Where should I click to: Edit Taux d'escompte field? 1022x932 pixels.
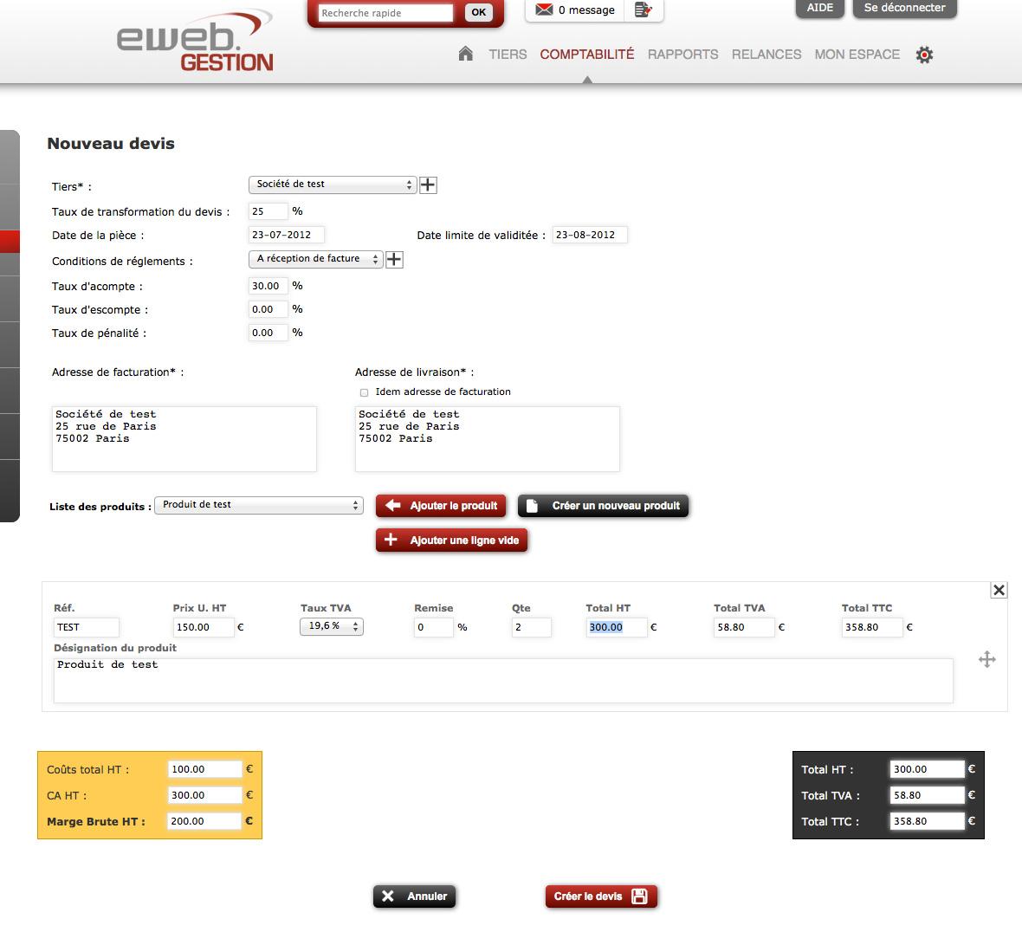(268, 309)
